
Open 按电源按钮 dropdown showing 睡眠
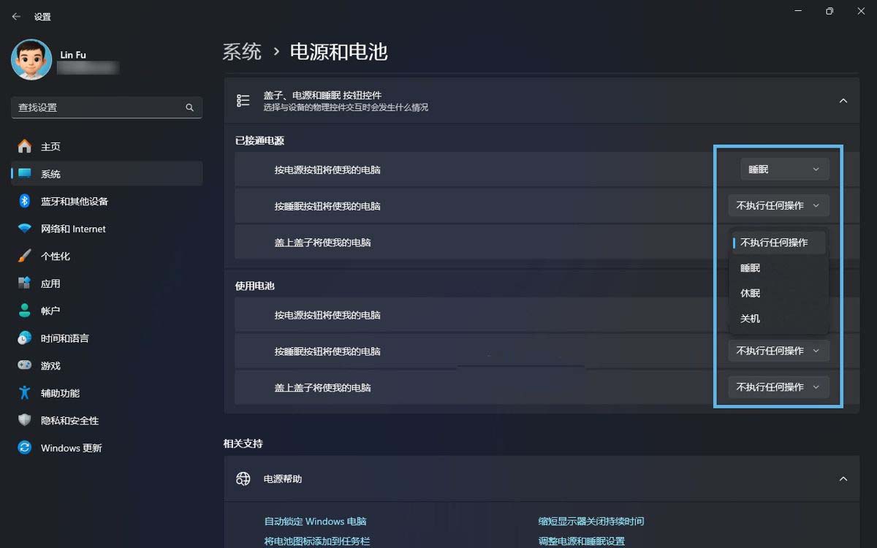(x=784, y=170)
